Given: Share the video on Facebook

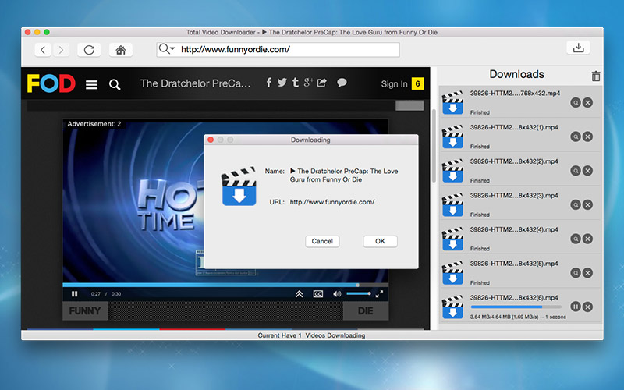Looking at the screenshot, I should (269, 83).
